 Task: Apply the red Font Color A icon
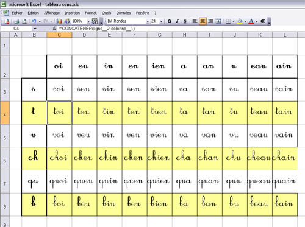[251, 21]
